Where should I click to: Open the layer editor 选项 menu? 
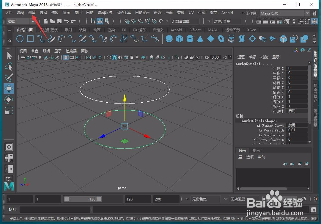click(250, 157)
